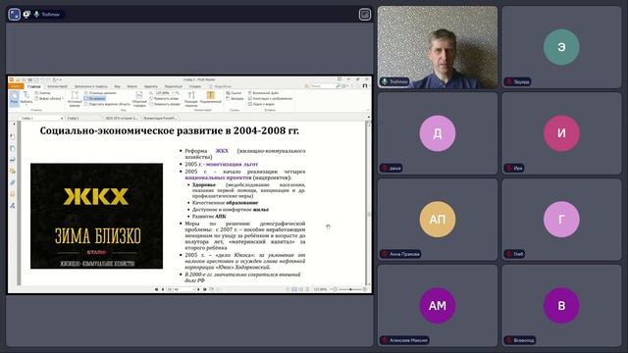Click grid layout icon in meeting toolbar
The width and height of the screenshot is (628, 353).
pyautogui.click(x=14, y=15)
